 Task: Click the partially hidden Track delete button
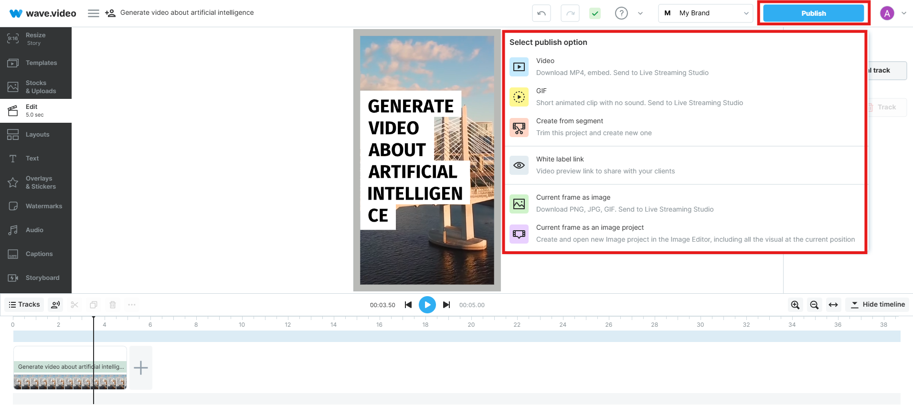(x=887, y=107)
